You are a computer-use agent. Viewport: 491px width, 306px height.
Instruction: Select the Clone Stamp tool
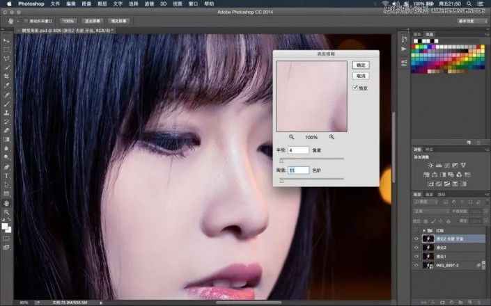point(6,113)
